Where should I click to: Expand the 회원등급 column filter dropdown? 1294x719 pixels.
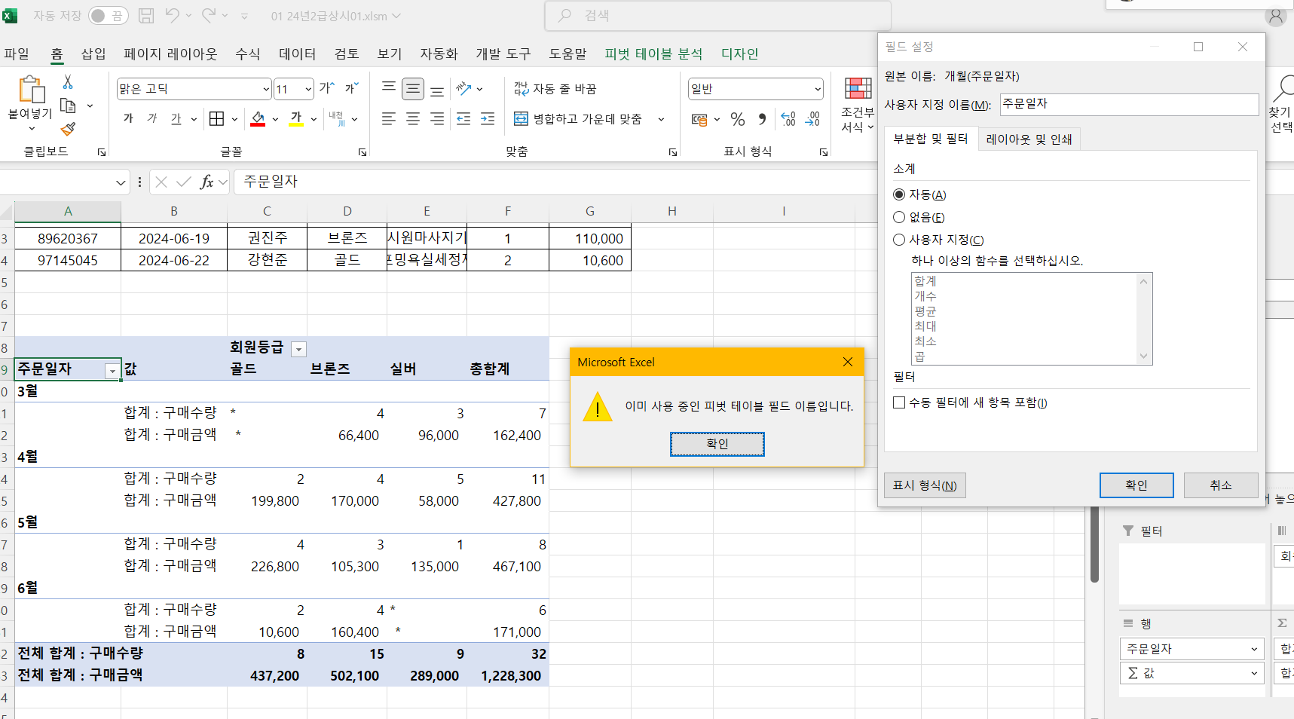[x=299, y=349]
